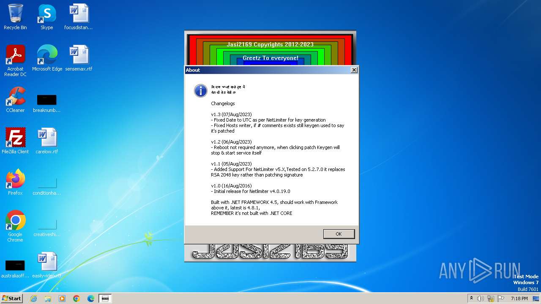Screen dimensions: 541x304
Task: Select the Microsoft Edge desktop shortcut
Action: pyautogui.click(x=47, y=58)
